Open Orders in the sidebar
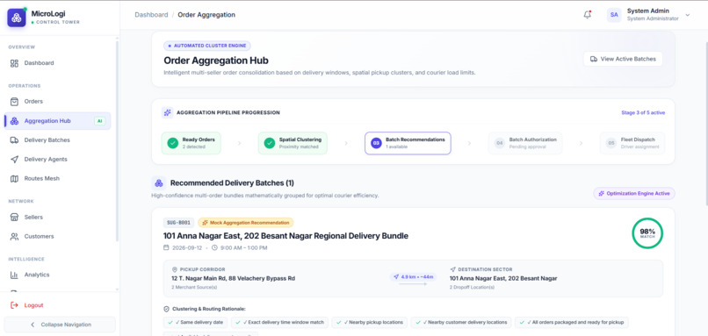Screen dimensions: 708x336 coord(57,102)
